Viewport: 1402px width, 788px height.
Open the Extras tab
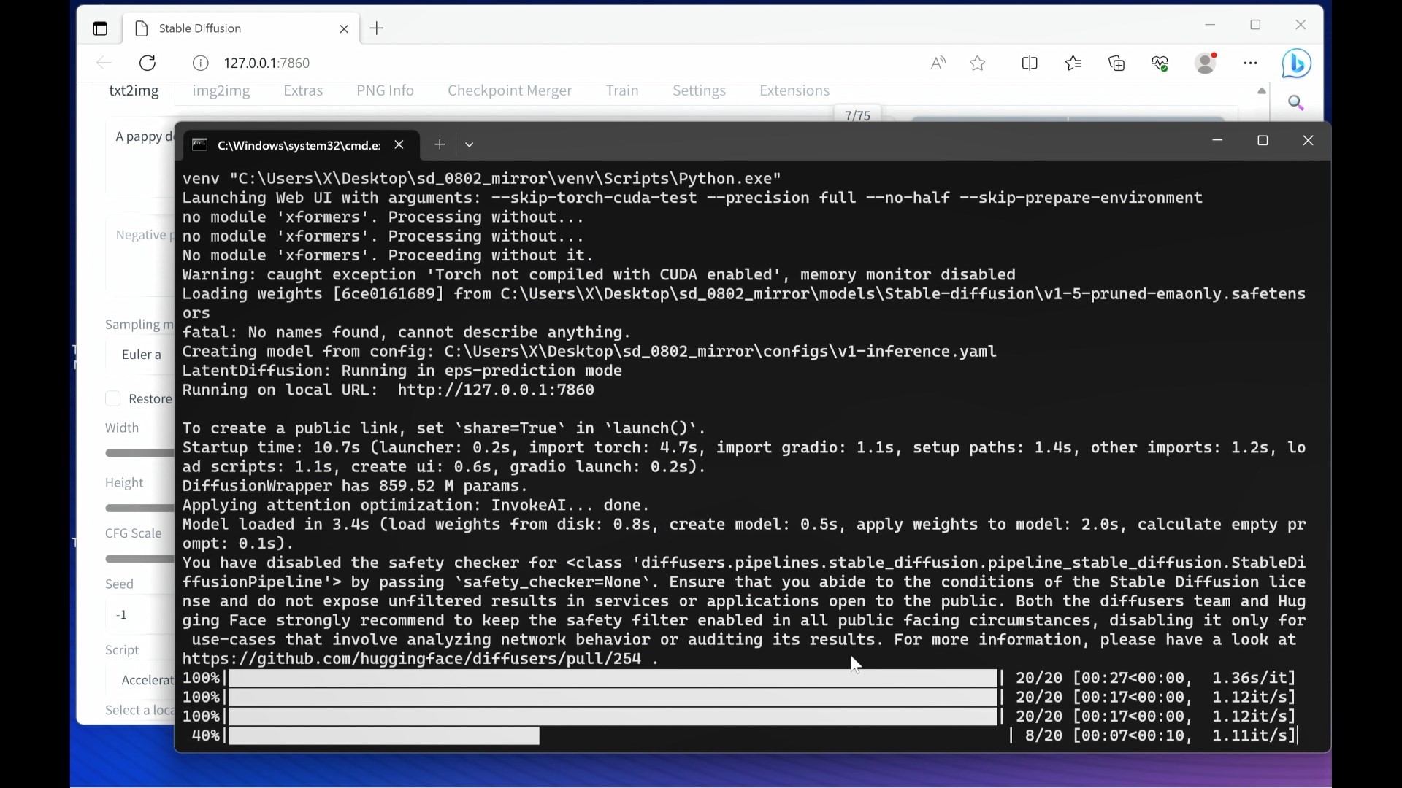(303, 90)
